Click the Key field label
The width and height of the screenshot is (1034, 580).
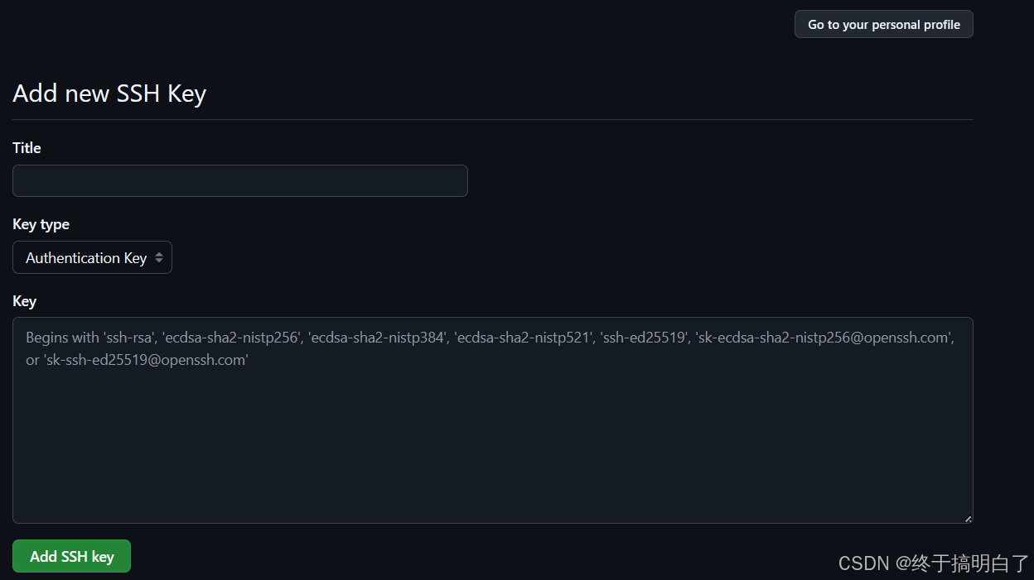(x=24, y=301)
